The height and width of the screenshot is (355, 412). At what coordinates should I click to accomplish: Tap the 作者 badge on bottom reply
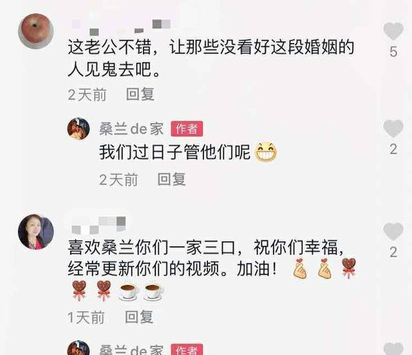tap(187, 349)
